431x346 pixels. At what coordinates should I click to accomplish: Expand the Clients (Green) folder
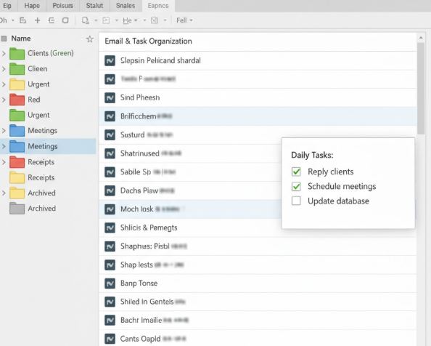coord(4,53)
